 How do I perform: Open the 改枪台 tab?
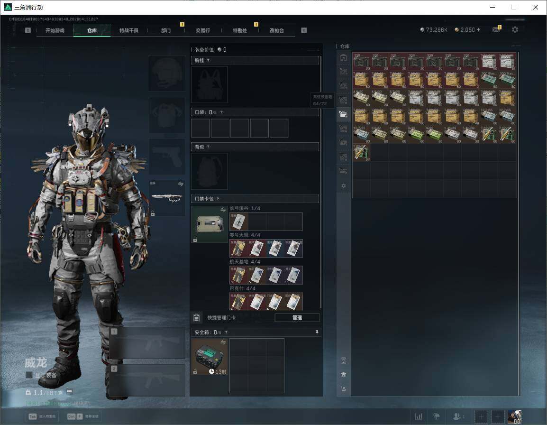pos(277,30)
